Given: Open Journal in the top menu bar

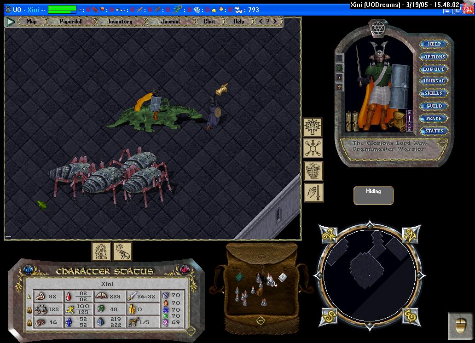Looking at the screenshot, I should 170,22.
